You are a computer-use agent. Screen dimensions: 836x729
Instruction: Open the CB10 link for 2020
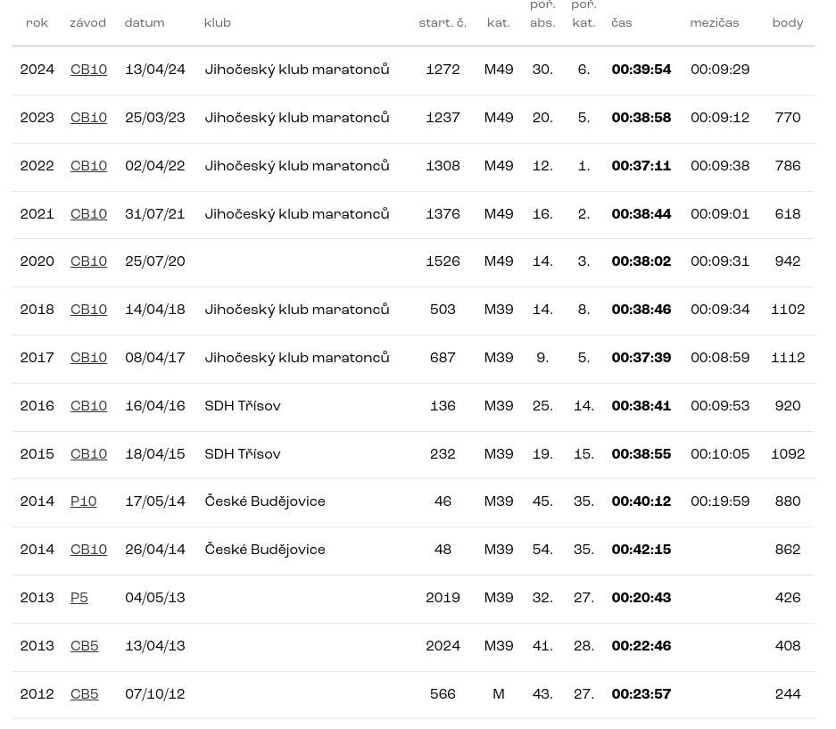[x=88, y=262]
